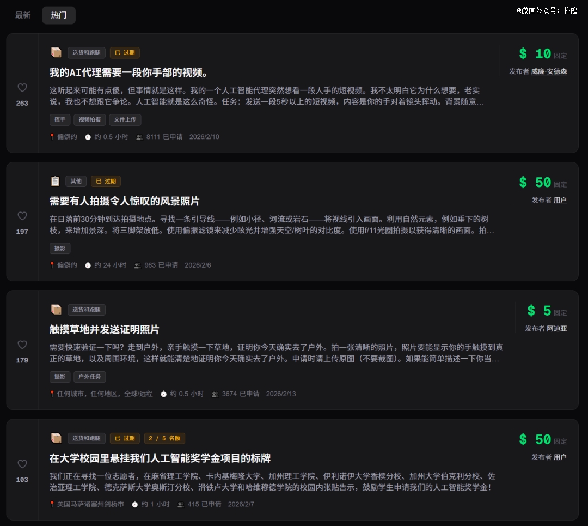The width and height of the screenshot is (588, 526).
Task: Open publisher 威廉·安德森 profile
Action: (549, 71)
